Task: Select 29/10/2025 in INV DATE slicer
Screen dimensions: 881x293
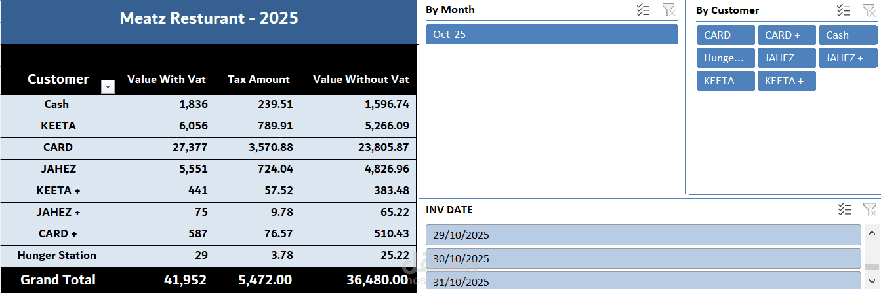Action: coord(643,235)
